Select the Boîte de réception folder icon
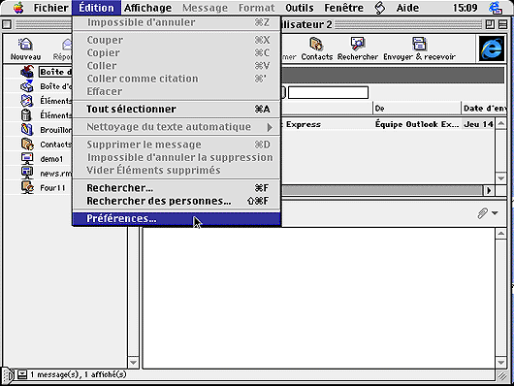 coord(27,72)
